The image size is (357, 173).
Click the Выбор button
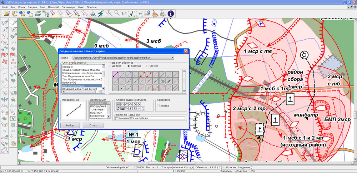tap(70, 125)
